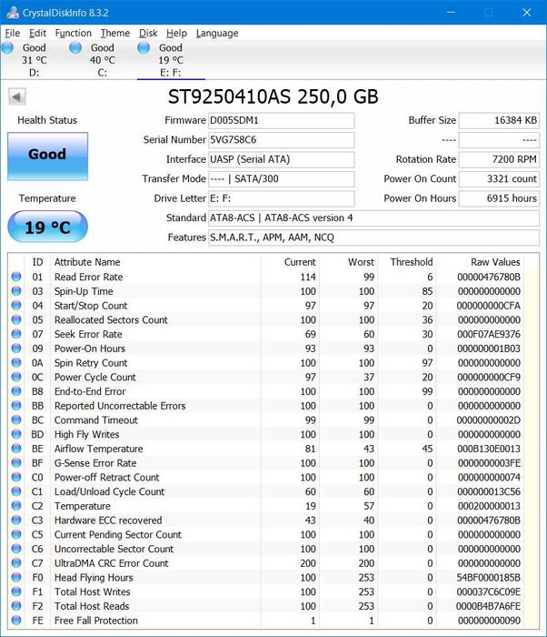547x637 pixels.
Task: Click the status dot for Current Pending Sector Count
Action: pos(16,534)
